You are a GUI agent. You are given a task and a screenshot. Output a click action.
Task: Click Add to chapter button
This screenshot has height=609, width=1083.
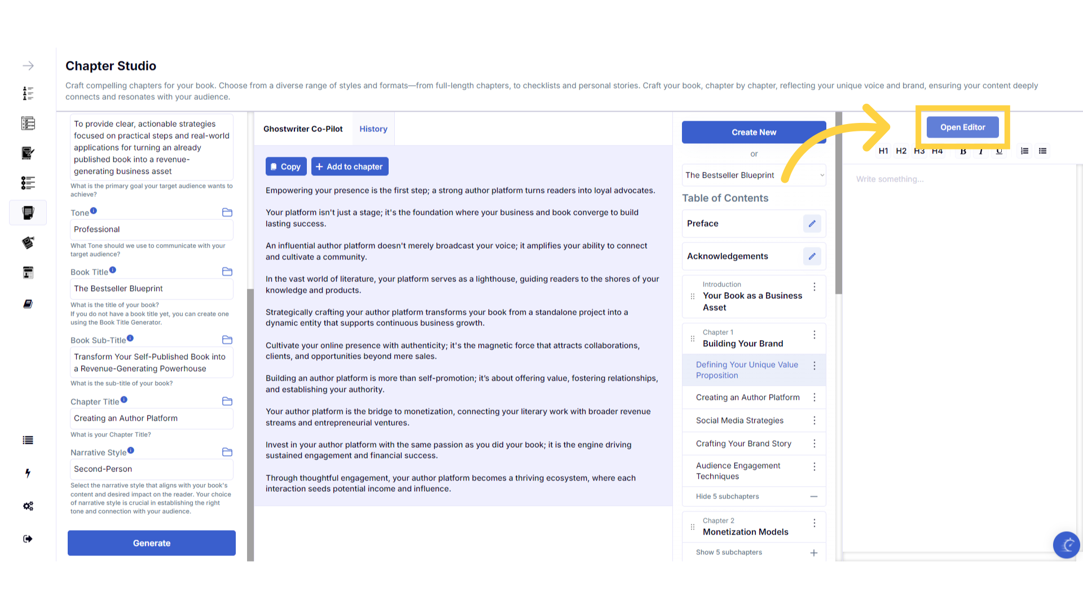[349, 167]
